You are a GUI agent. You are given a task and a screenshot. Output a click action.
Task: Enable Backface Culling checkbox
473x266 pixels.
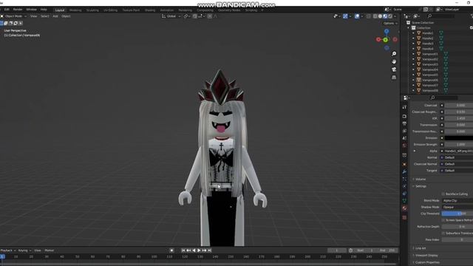tap(443, 194)
